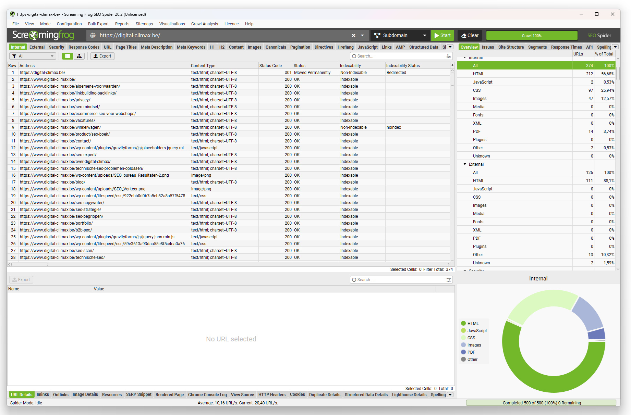
Task: Switch to the Page Titles tab
Action: pos(126,47)
